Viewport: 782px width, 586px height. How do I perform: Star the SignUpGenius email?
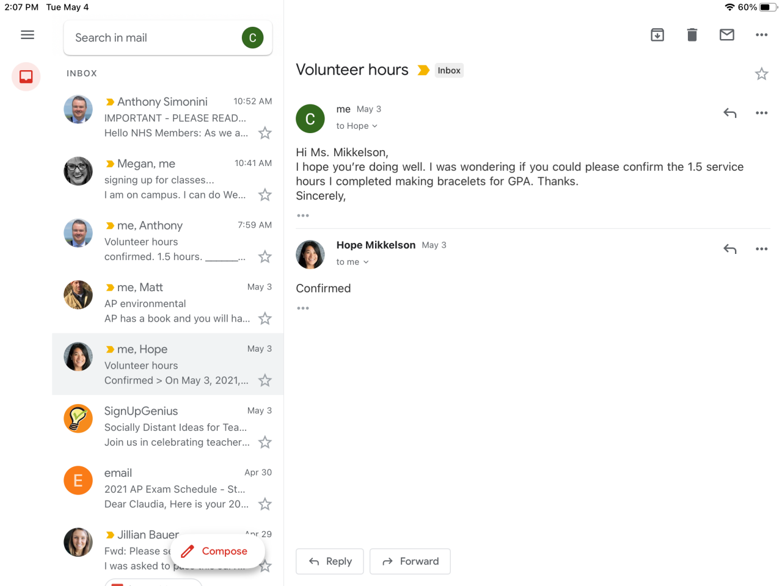265,443
